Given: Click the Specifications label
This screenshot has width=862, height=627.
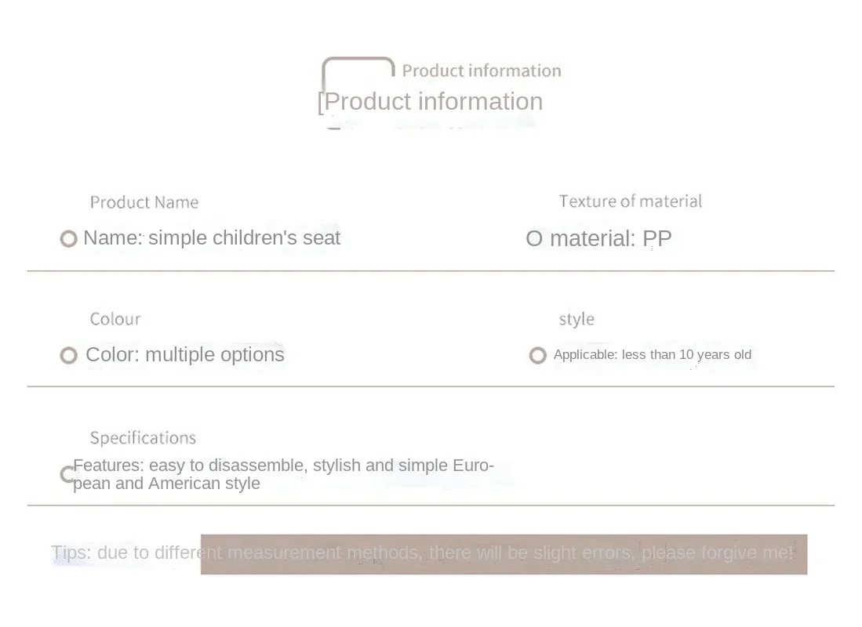Looking at the screenshot, I should (x=143, y=438).
